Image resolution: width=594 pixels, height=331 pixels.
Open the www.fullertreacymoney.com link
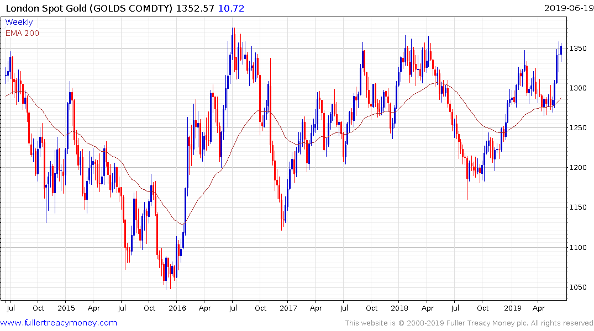click(59, 323)
